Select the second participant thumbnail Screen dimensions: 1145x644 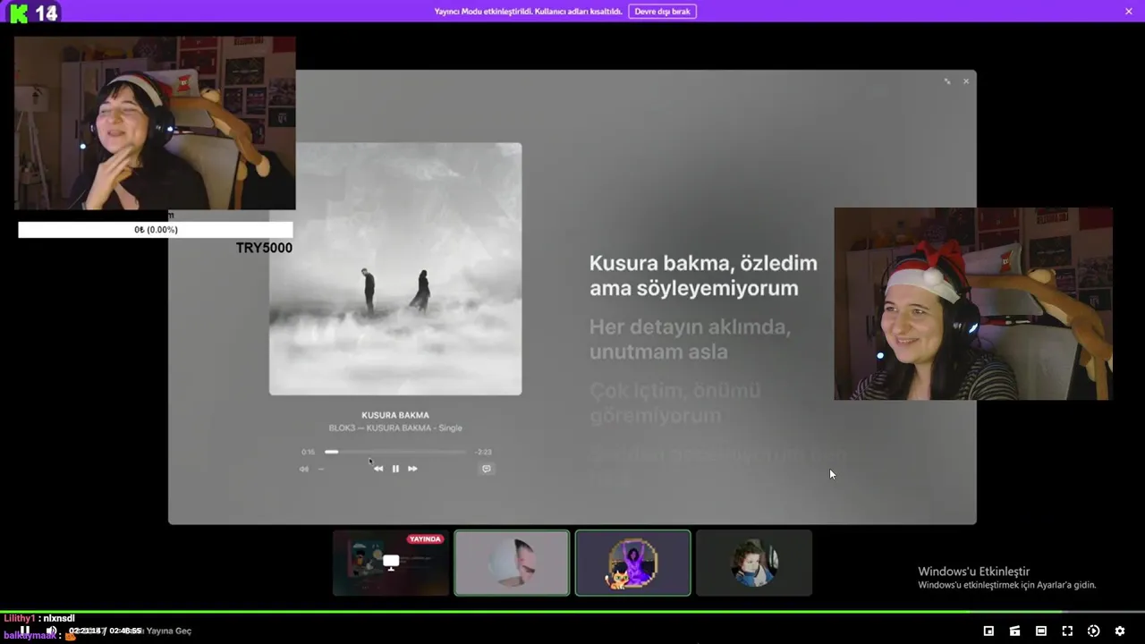tap(512, 563)
